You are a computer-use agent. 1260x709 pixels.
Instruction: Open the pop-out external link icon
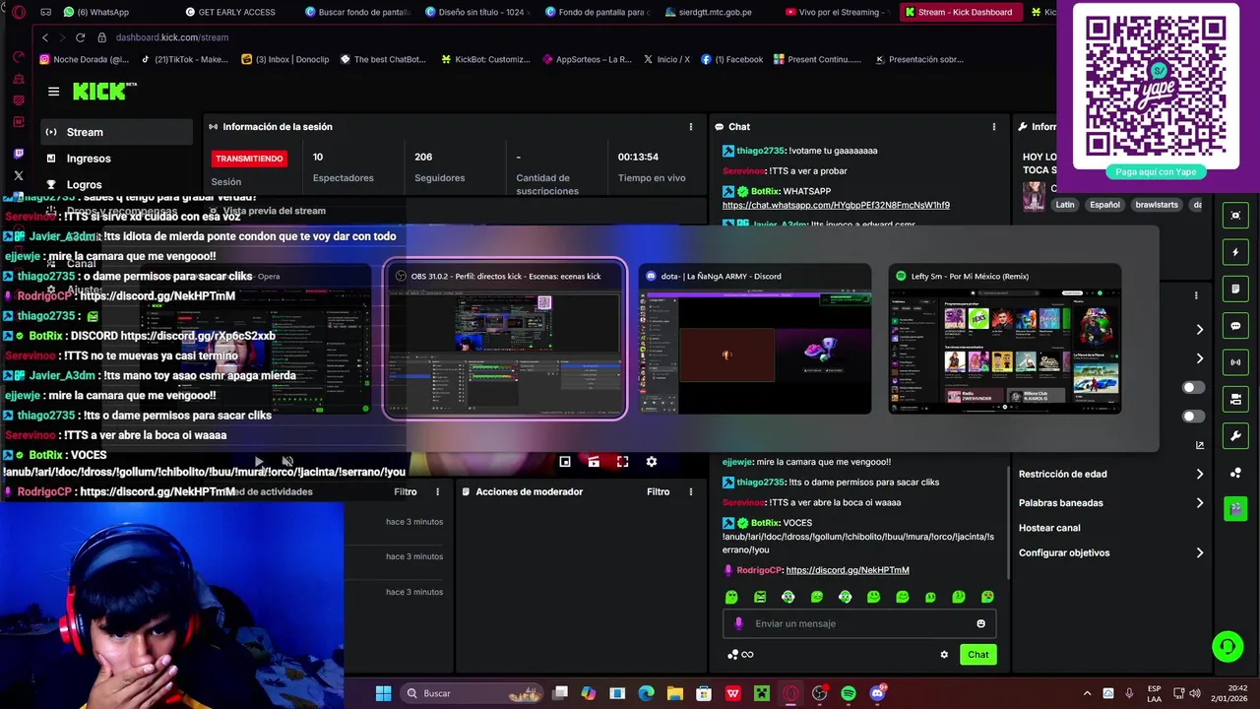coord(1199,445)
